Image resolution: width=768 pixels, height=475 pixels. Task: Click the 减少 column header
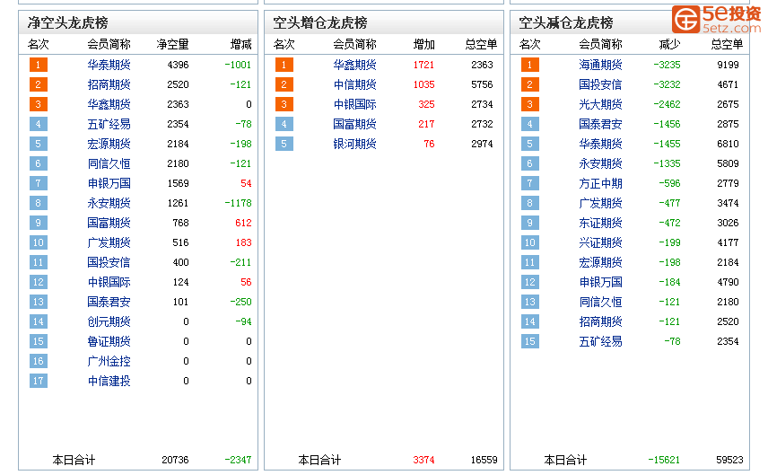click(x=669, y=44)
